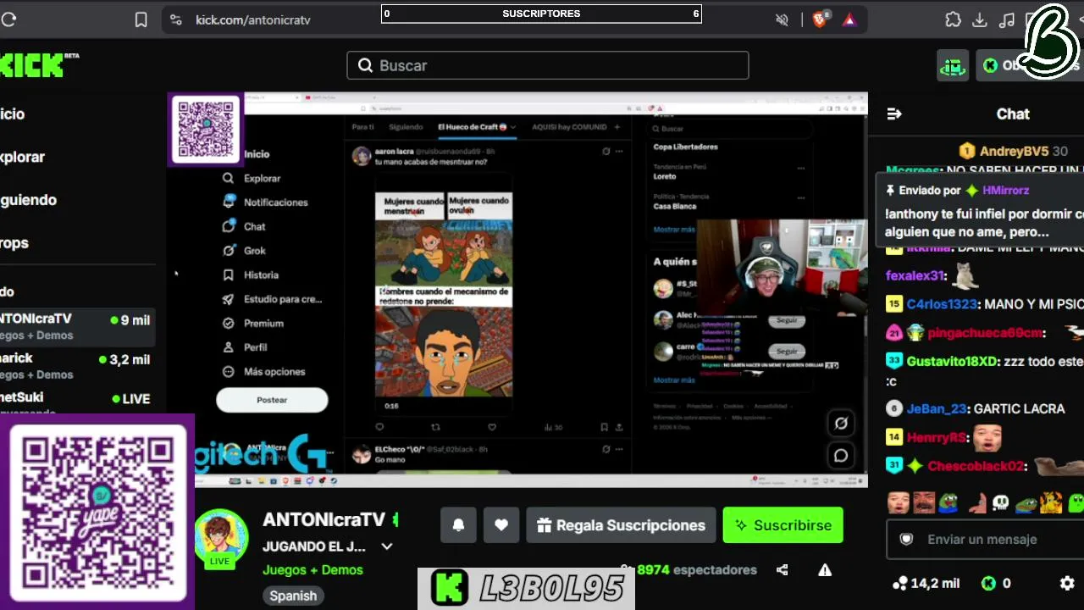Toggle channel notifications bell
Screen dimensions: 1084x610
tap(458, 525)
